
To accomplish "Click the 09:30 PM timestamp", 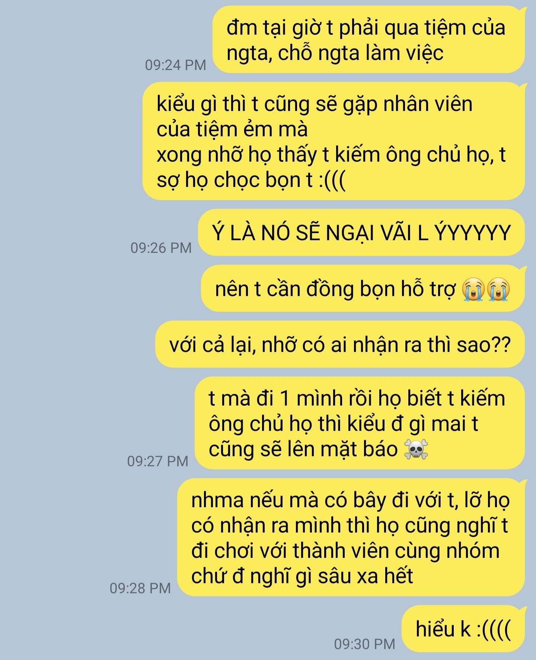I will [x=365, y=644].
